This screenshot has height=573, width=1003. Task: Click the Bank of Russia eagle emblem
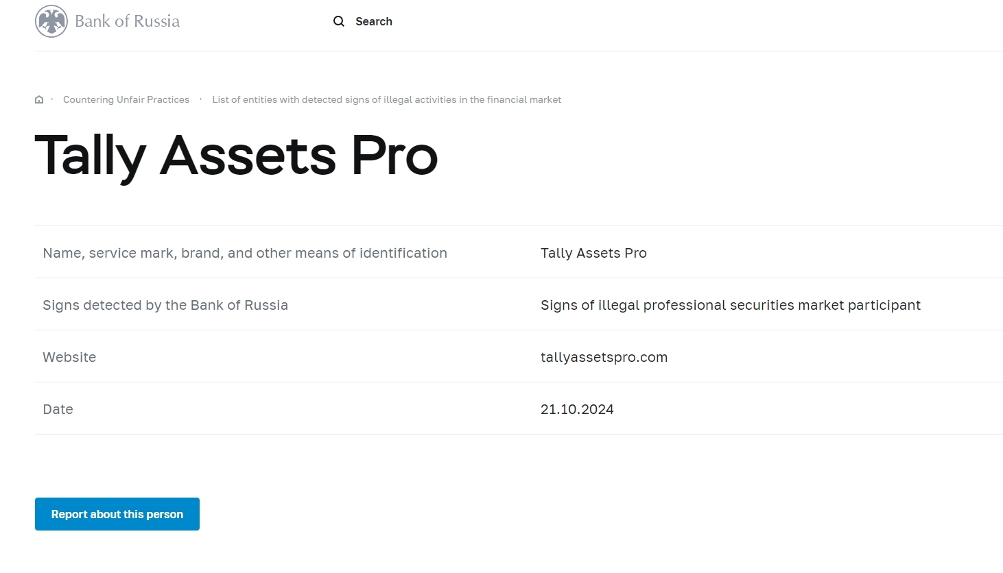point(51,21)
